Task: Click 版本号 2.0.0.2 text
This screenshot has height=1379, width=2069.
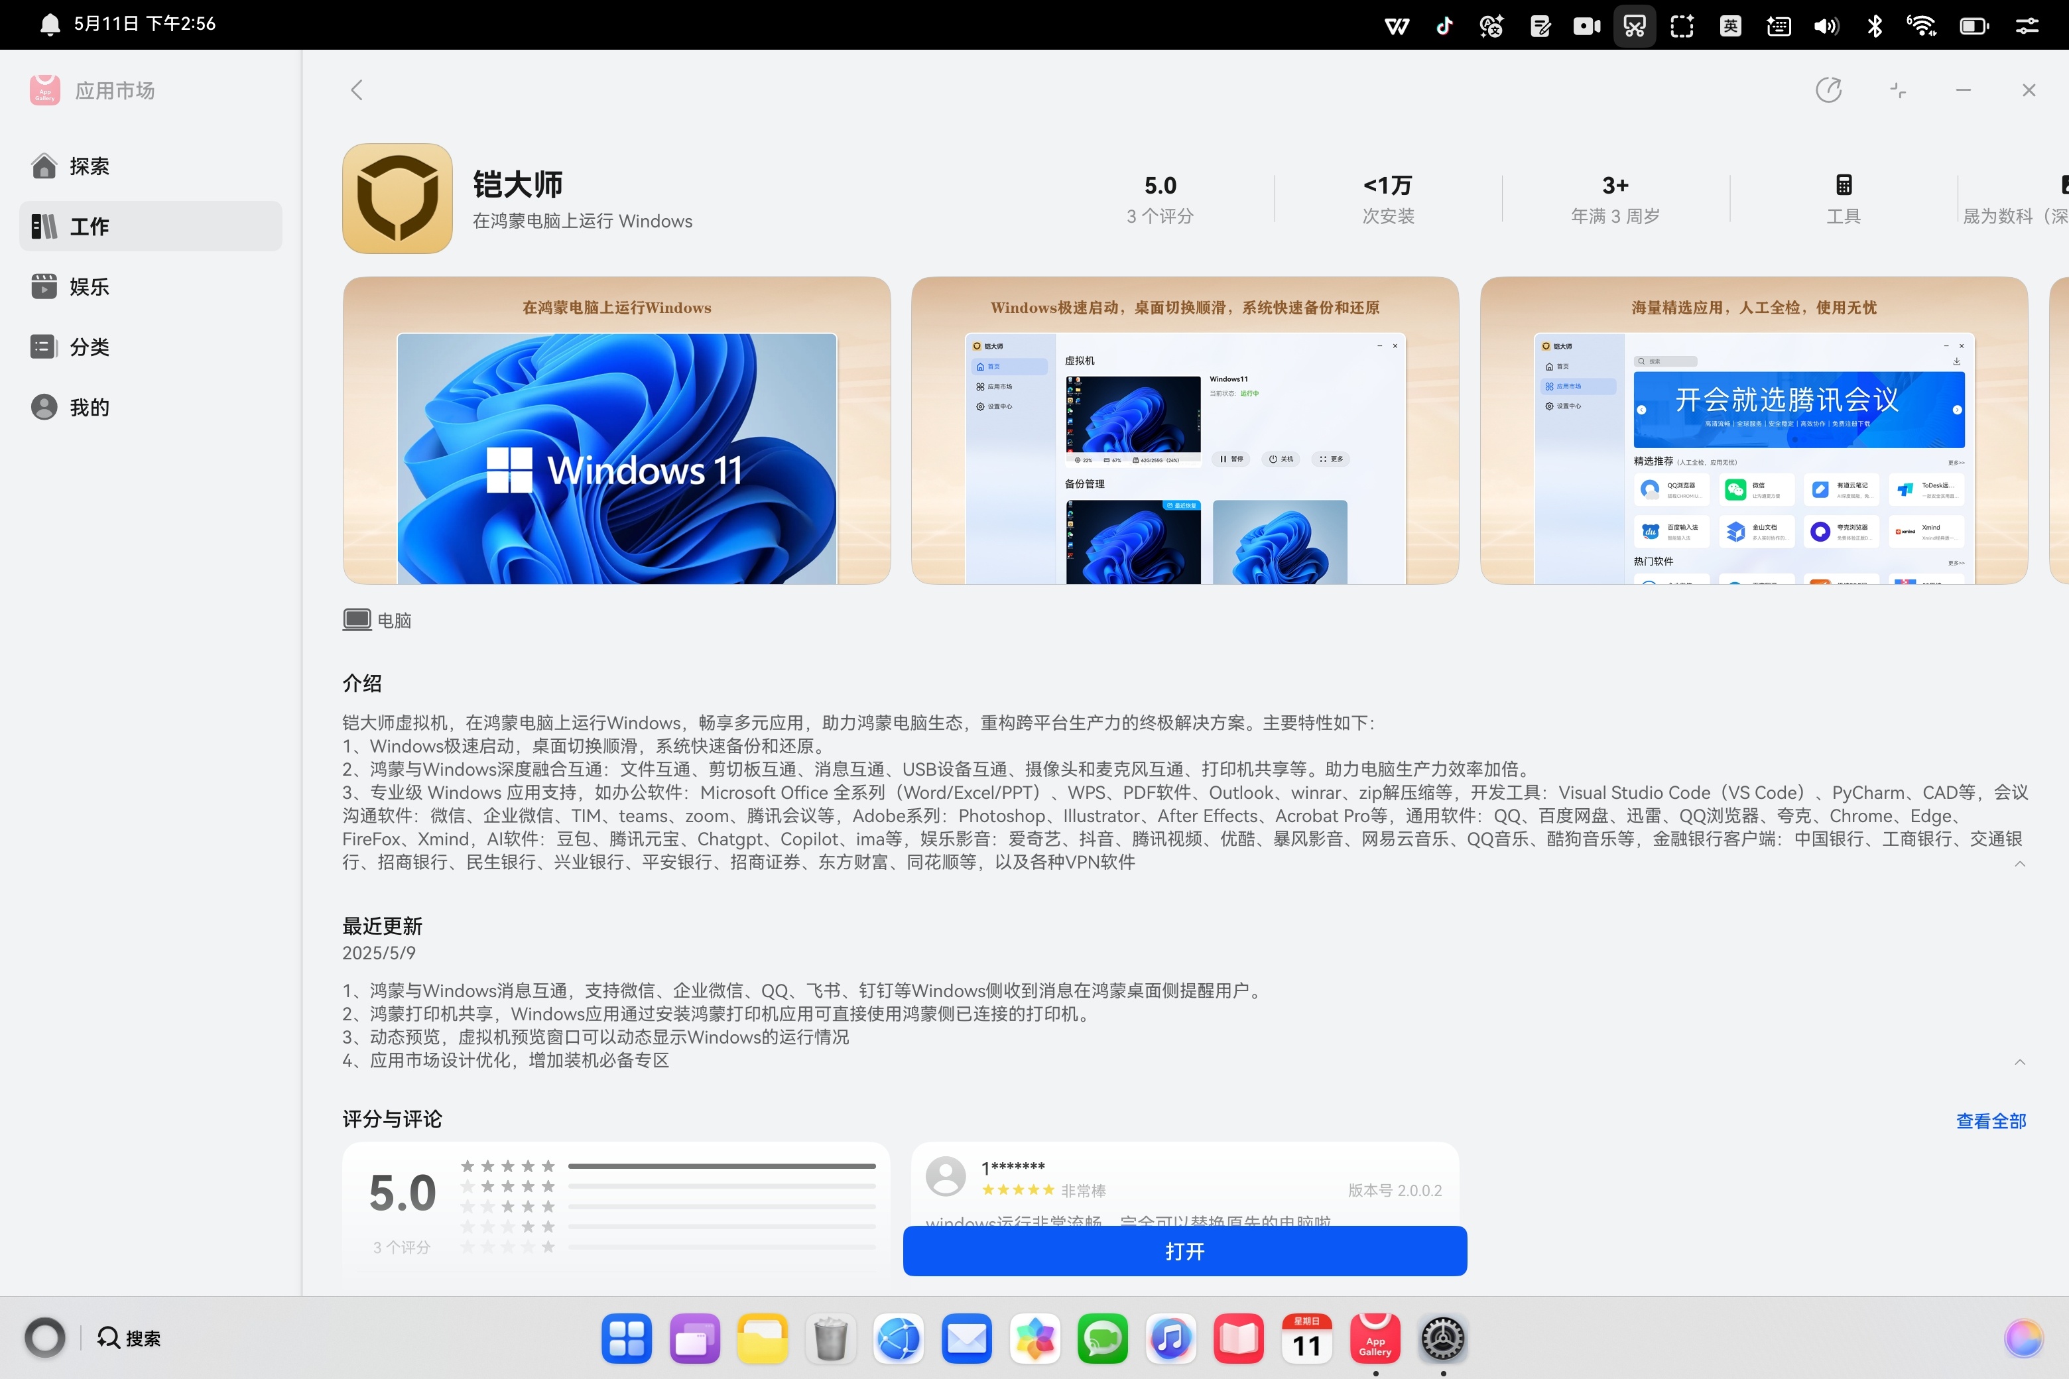Action: [1395, 1190]
